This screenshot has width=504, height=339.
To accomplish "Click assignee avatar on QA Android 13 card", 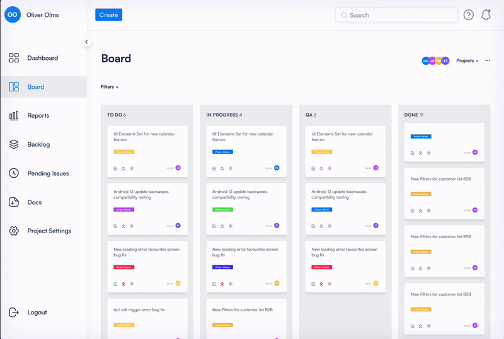I will point(375,226).
